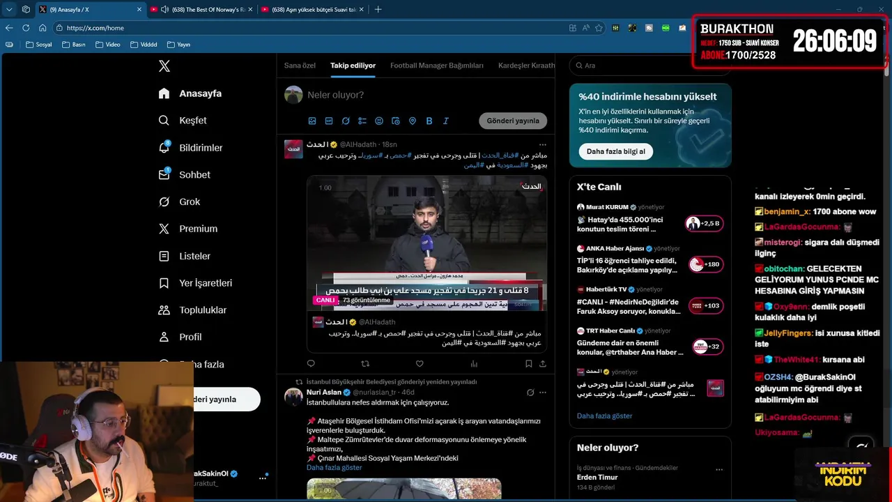Go back in the browser
The width and height of the screenshot is (892, 502).
[x=9, y=28]
